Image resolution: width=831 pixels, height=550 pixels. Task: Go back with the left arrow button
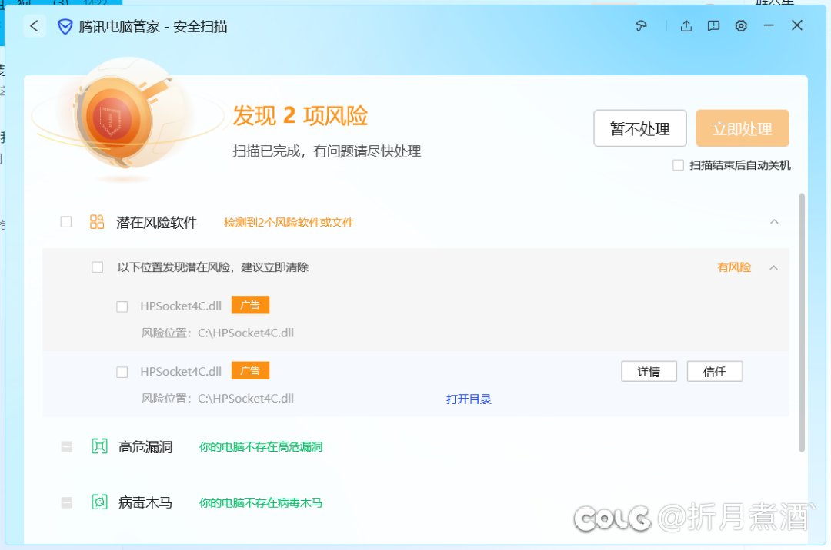click(x=35, y=26)
